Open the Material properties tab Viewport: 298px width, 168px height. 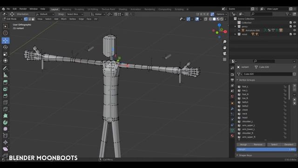(x=232, y=136)
